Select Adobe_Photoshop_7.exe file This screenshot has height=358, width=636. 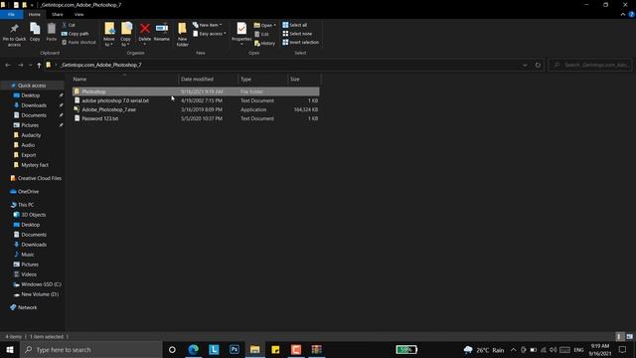[x=196, y=109]
